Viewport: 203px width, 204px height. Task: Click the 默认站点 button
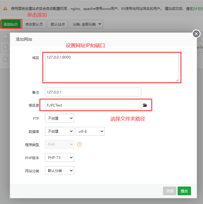pyautogui.click(x=58, y=24)
